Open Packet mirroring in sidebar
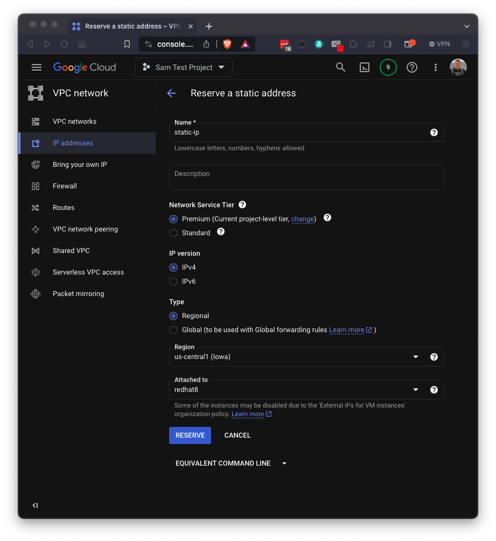496x541 pixels. click(x=87, y=293)
